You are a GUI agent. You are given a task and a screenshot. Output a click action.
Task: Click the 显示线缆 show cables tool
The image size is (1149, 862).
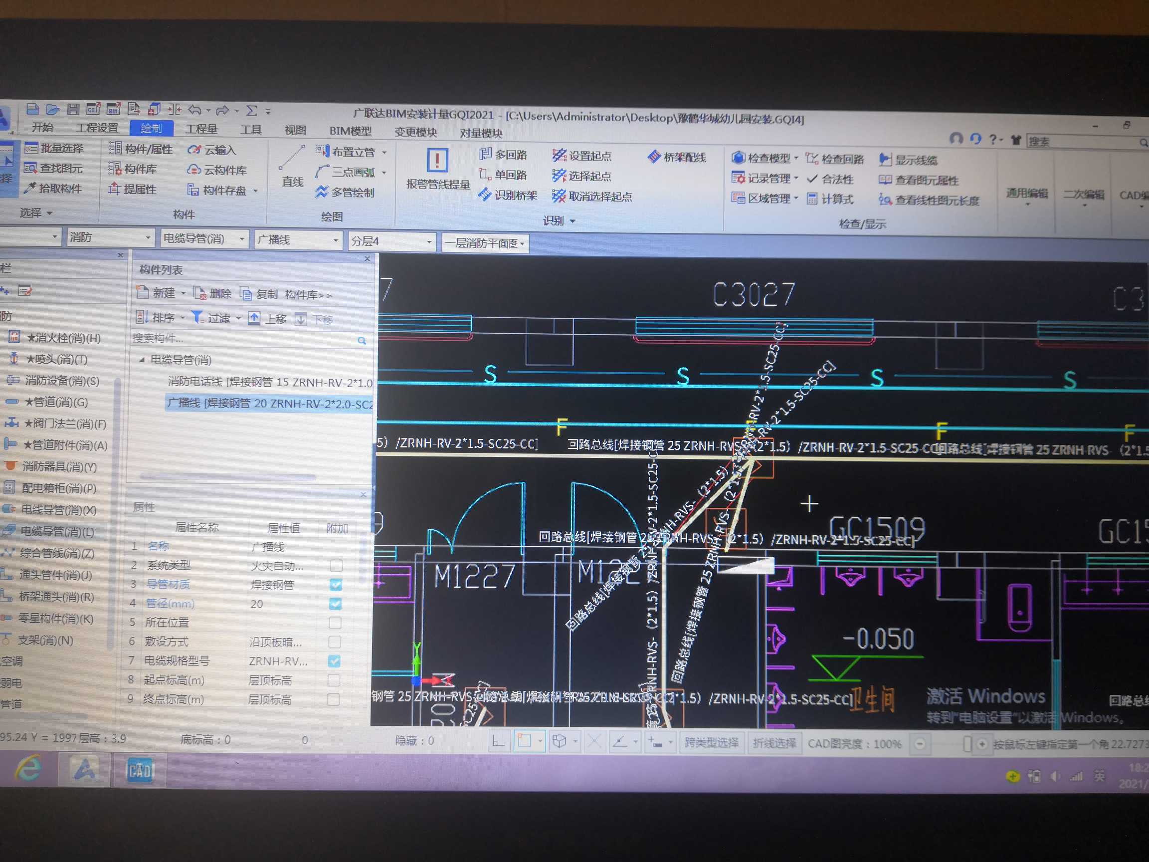tap(908, 160)
